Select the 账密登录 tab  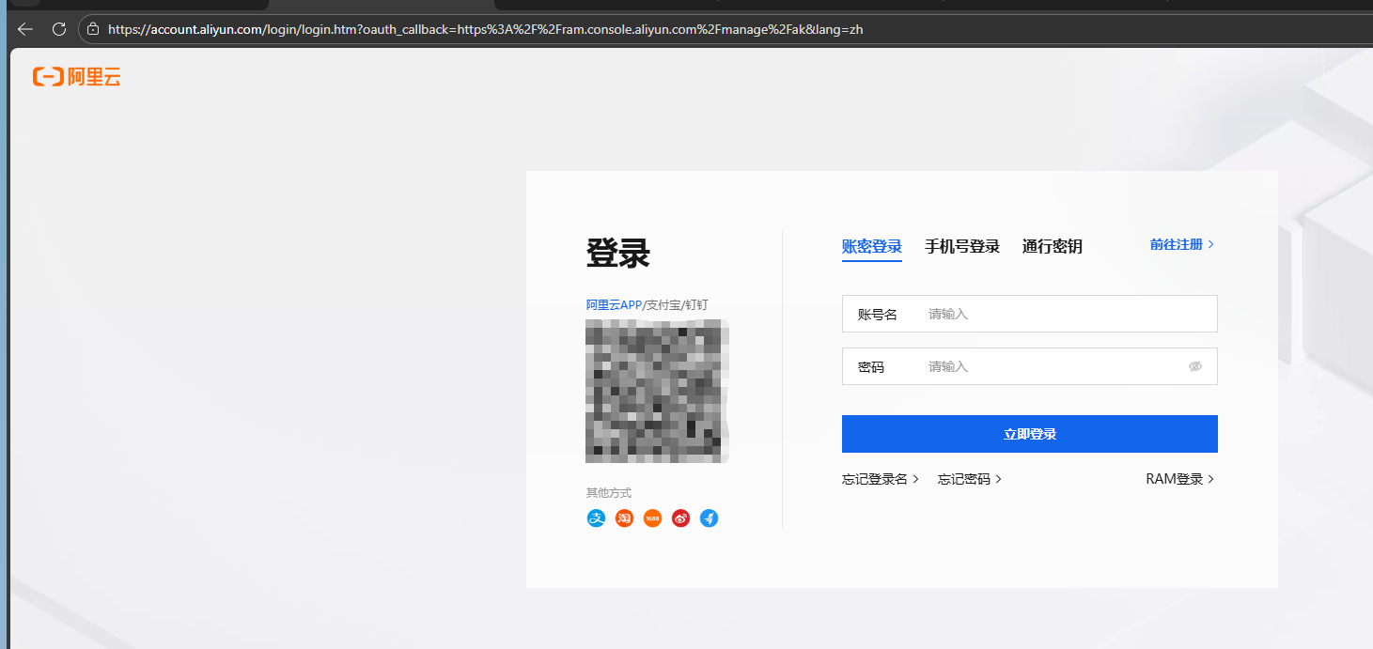[x=871, y=246]
